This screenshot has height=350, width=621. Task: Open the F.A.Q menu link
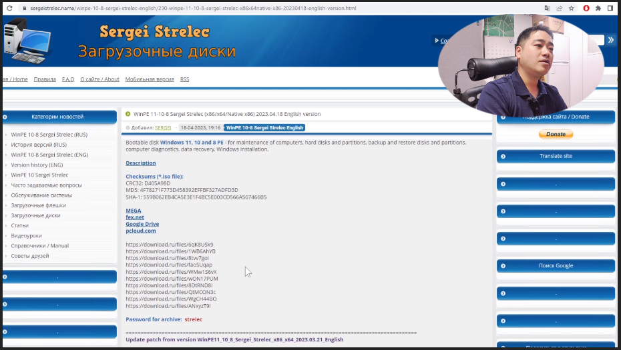(x=68, y=79)
